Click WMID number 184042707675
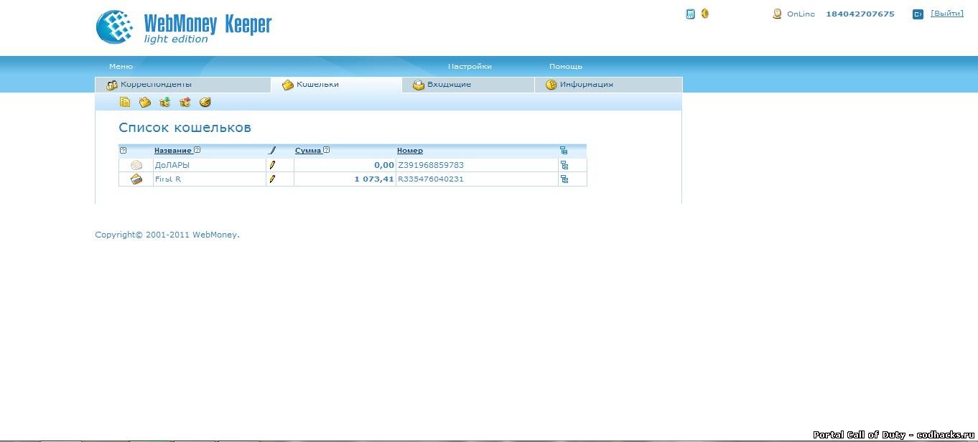This screenshot has height=442, width=978. [860, 14]
